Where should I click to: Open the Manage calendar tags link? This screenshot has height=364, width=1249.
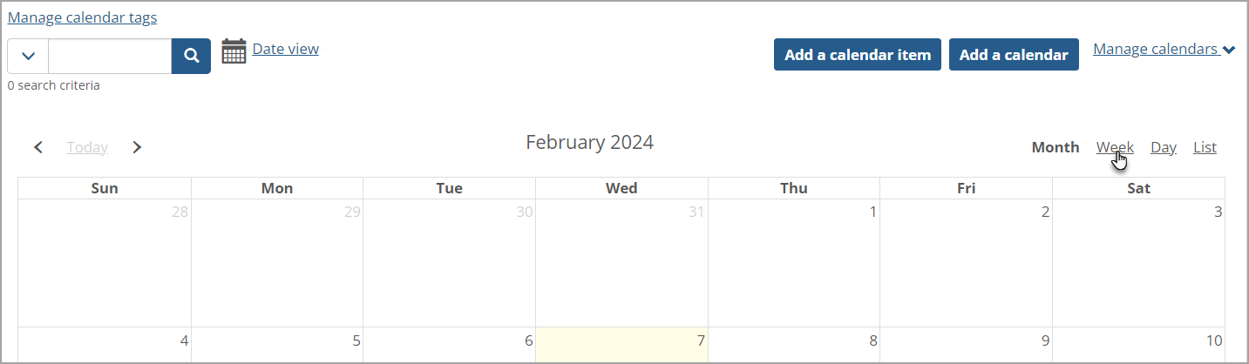coord(83,17)
